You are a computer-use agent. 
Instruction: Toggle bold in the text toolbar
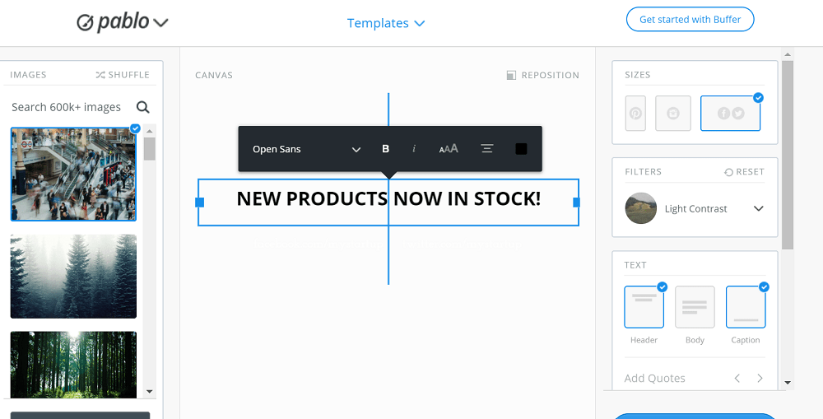[385, 149]
